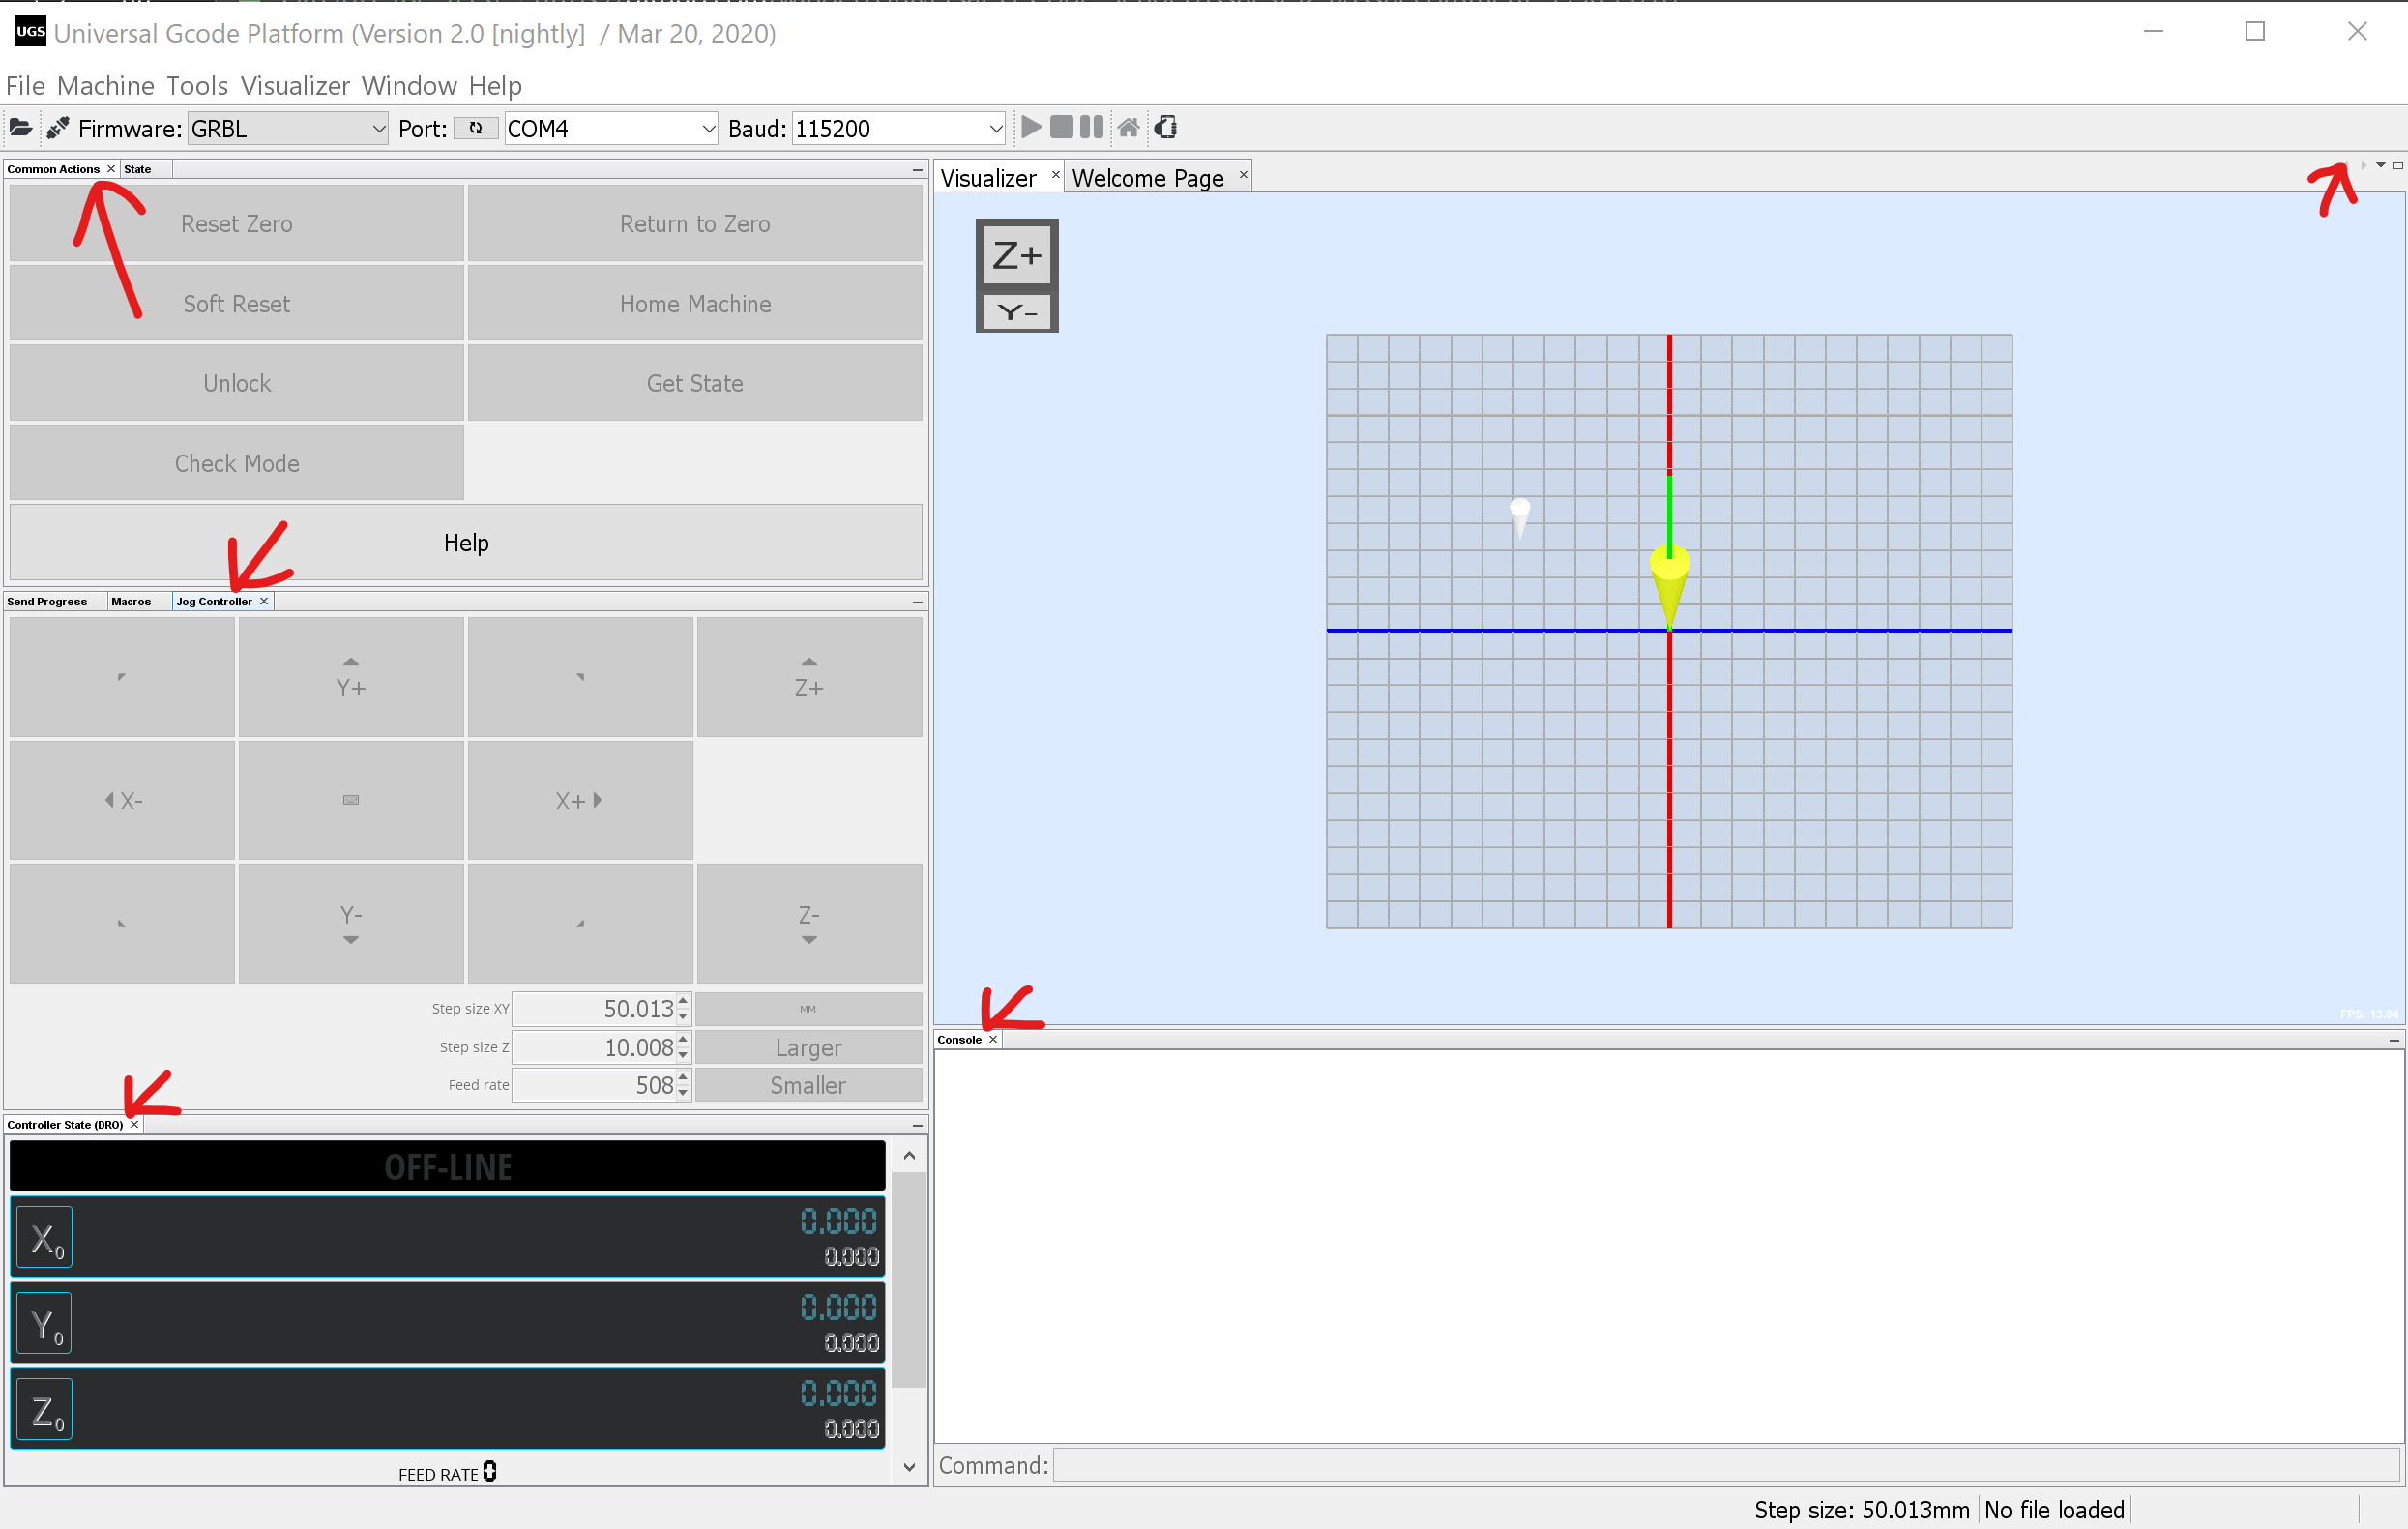The image size is (2408, 1529).
Task: Close the Visualizer tab
Action: tap(1055, 174)
